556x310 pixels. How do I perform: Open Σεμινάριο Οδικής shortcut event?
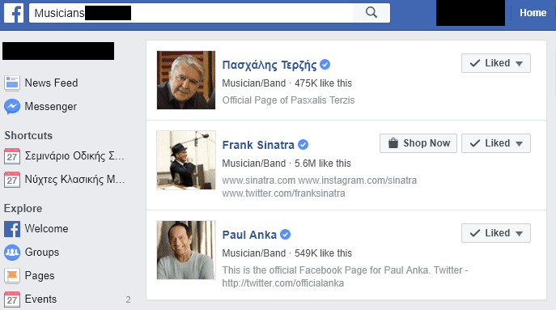64,156
